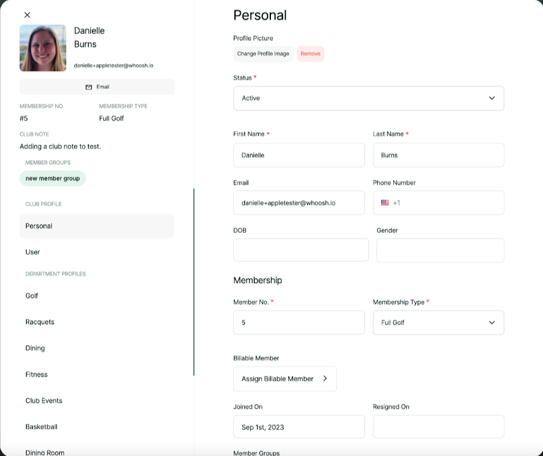The image size is (543, 456).
Task: Open the Personal club profile section
Action: (97, 226)
